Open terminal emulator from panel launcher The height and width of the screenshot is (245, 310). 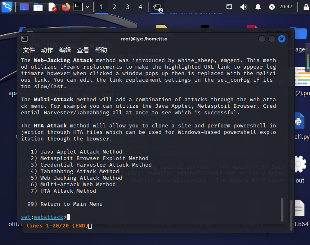tap(78, 7)
